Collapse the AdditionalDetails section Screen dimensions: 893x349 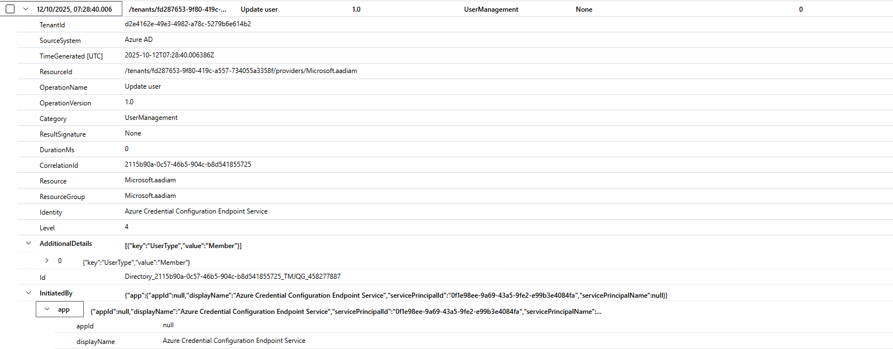coord(28,244)
